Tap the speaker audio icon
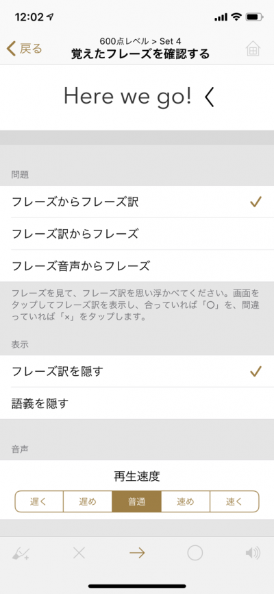This screenshot has height=594, width=274. point(253,554)
